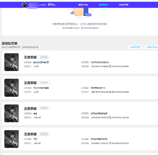
Task: Click the 6小时 penalty duration value
Action: (x=36, y=66)
